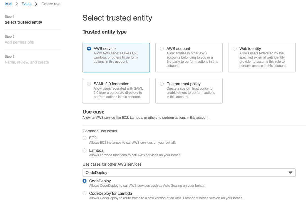
Task: Open Step 2 Add permissions
Action: [19, 42]
